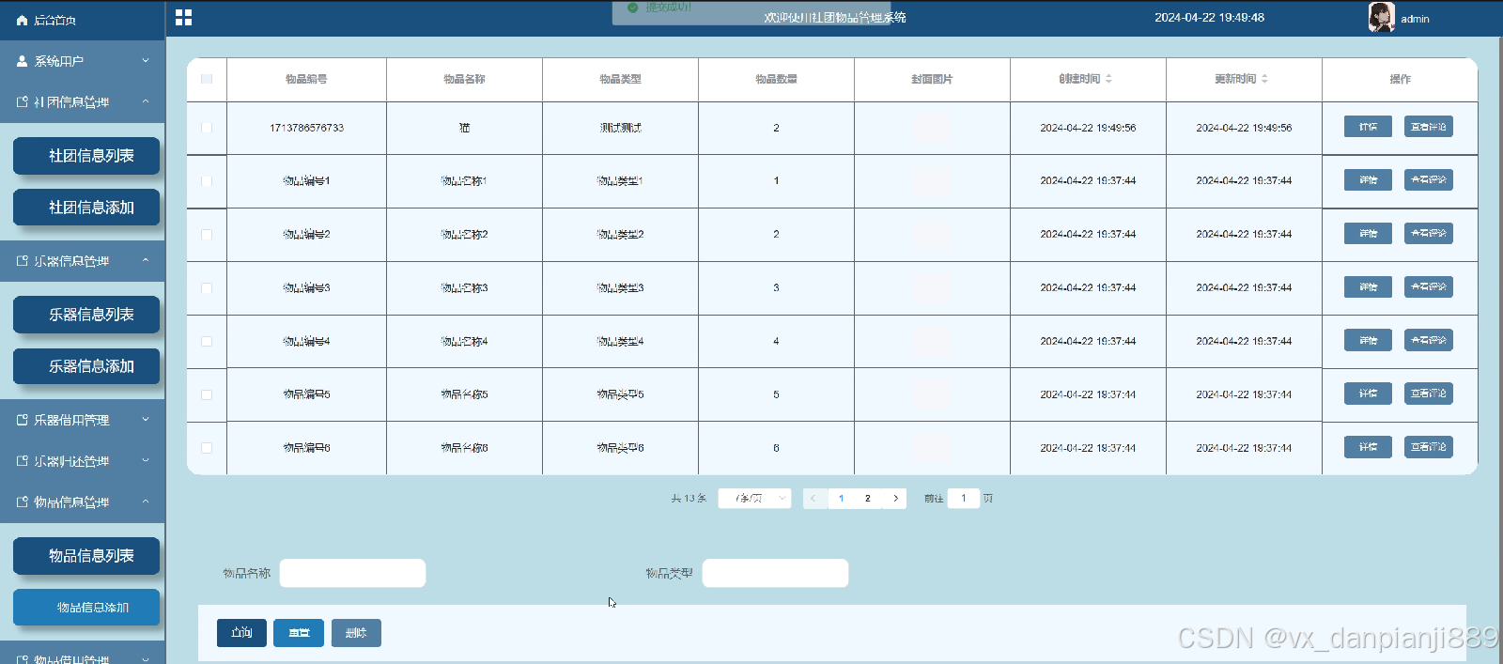Click the four-squares grid icon in header
Screen dimensions: 1503x664
point(183,18)
